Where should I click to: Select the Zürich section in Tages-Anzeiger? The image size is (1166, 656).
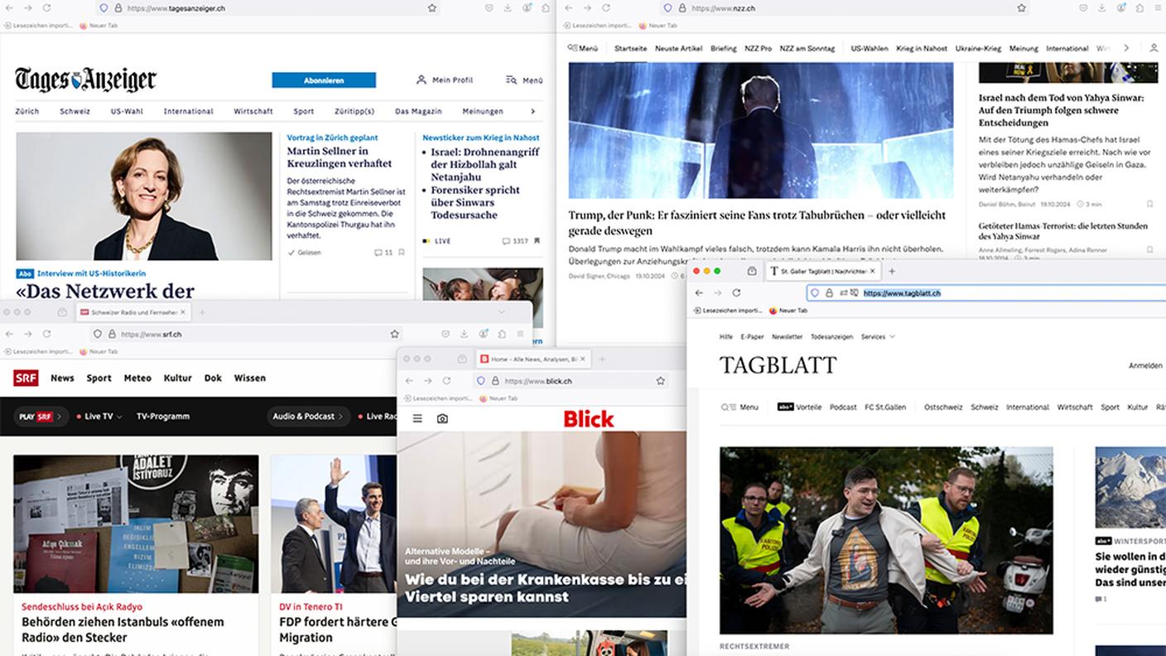27,111
